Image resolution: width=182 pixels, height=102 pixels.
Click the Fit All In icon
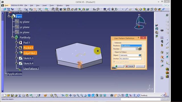67,95
